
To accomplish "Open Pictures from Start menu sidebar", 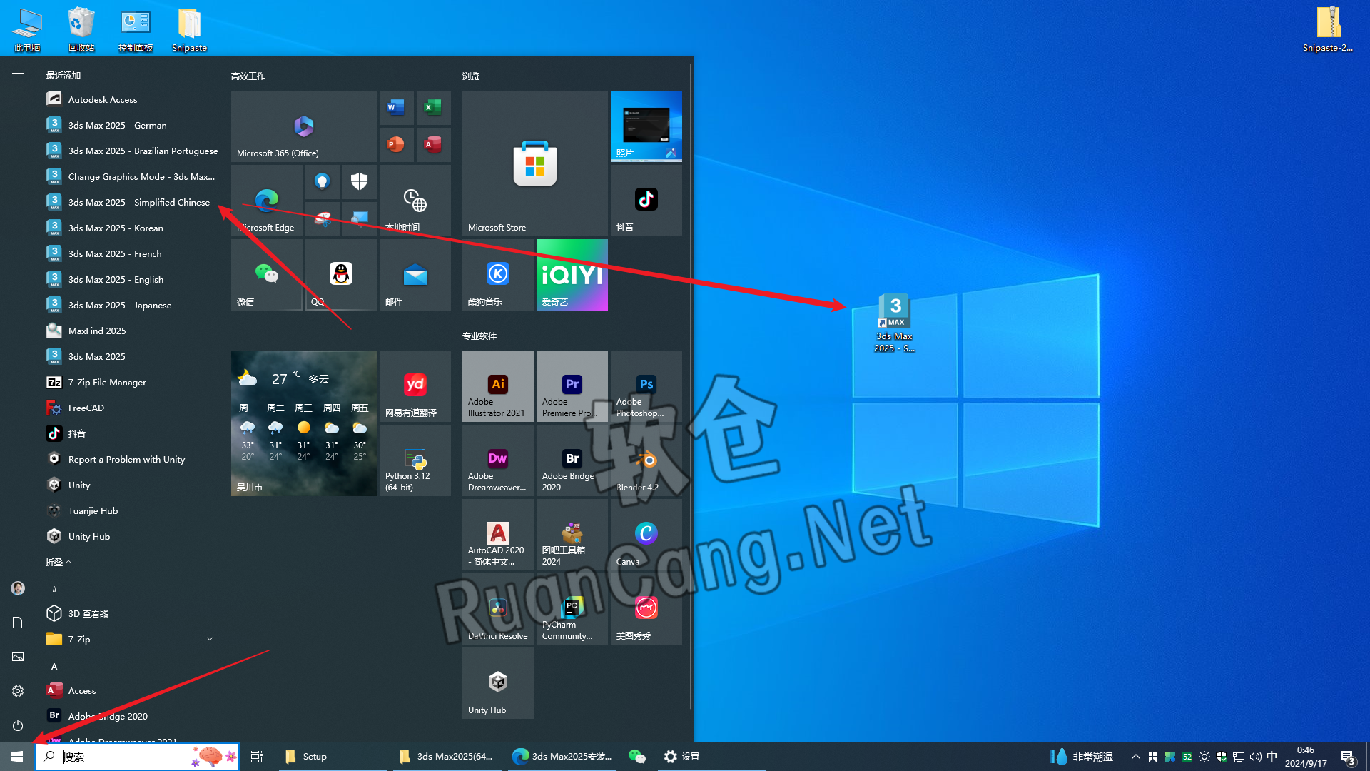I will 18,657.
